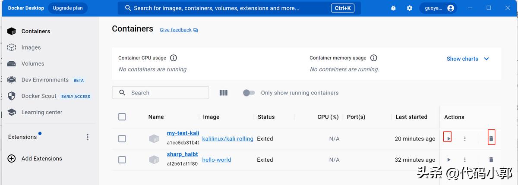This screenshot has width=518, height=185.
Task: Click container ID af2b61af1f80
Action: point(182,164)
